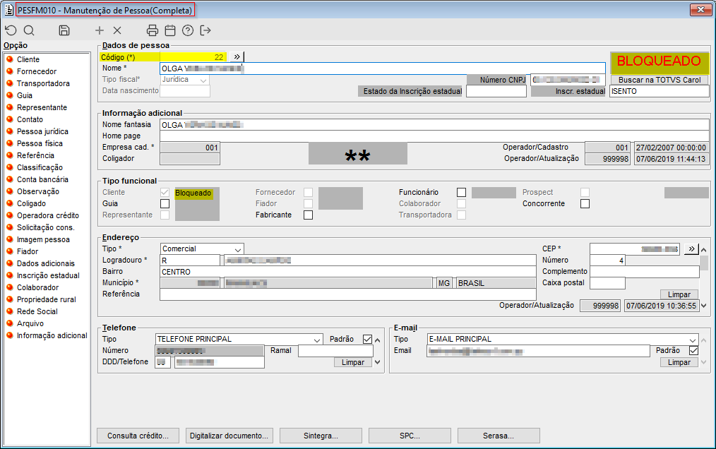This screenshot has height=449, width=716.
Task: Open the address Tipo Comercial dropdown
Action: pos(237,249)
